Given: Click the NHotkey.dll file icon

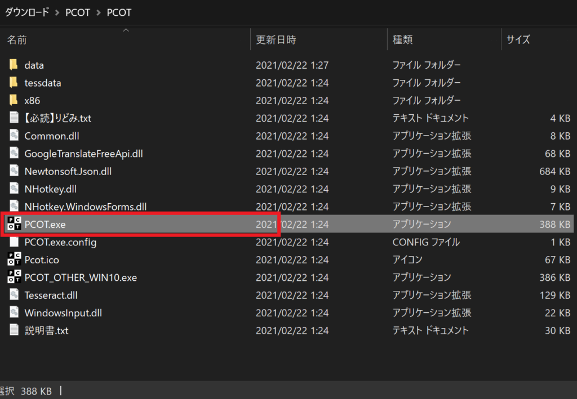Looking at the screenshot, I should [x=14, y=189].
